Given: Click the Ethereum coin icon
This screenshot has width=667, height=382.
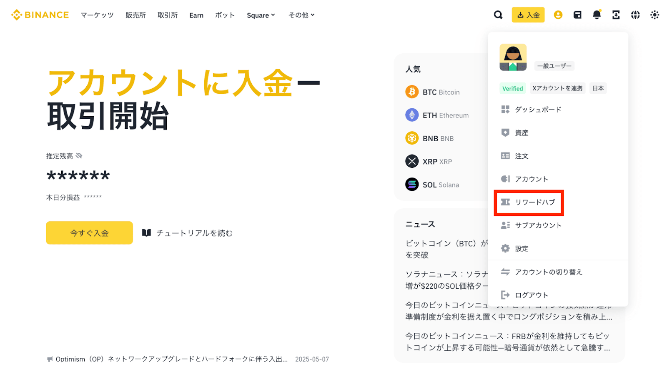Looking at the screenshot, I should (412, 115).
